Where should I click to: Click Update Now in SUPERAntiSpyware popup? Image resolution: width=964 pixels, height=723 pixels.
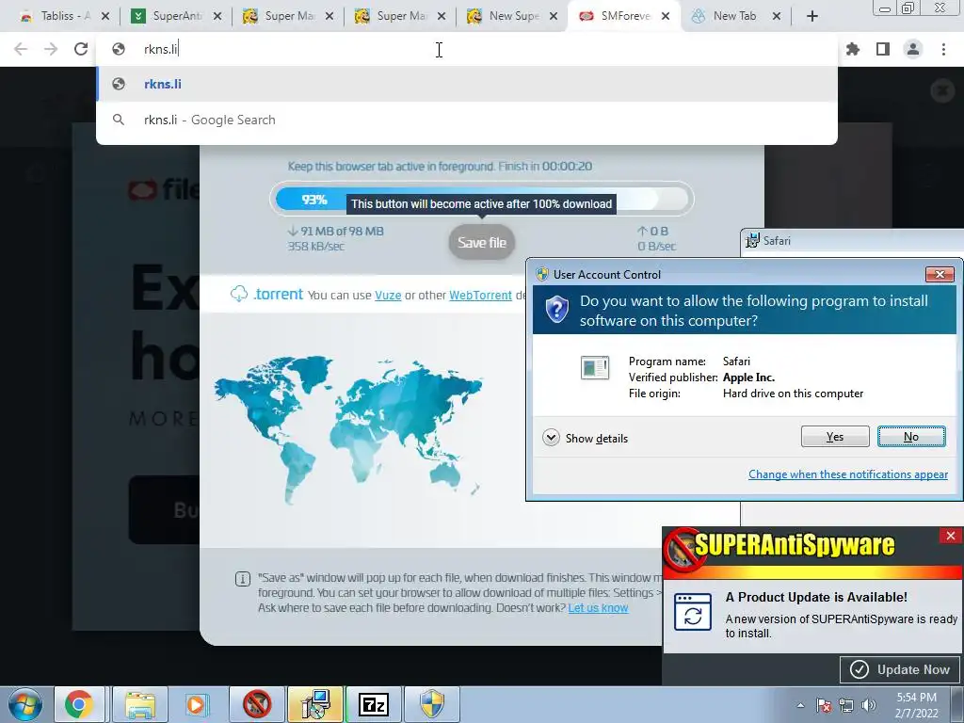pyautogui.click(x=901, y=669)
